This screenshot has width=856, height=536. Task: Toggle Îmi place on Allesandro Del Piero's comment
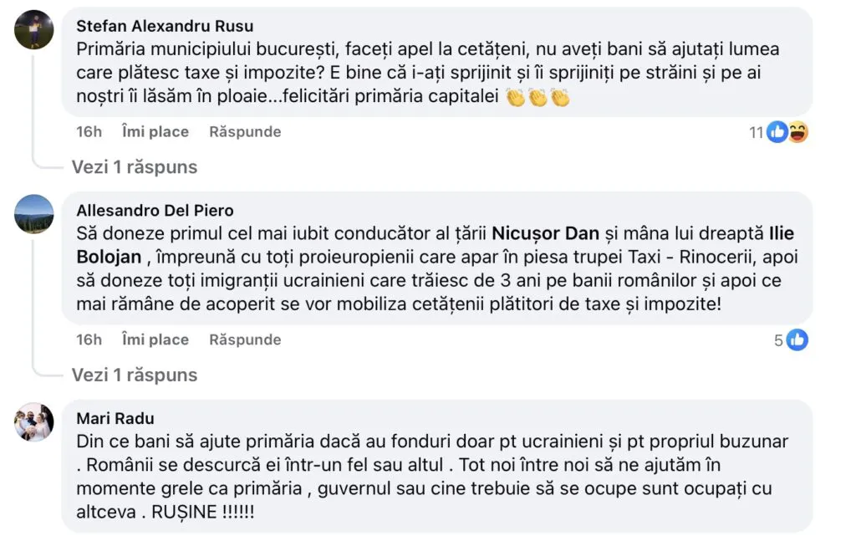point(155,339)
